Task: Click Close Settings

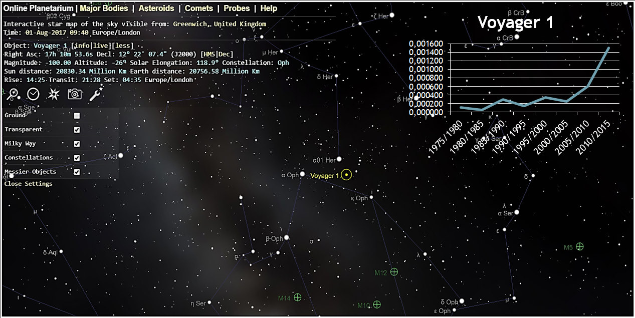Action: (x=28, y=184)
